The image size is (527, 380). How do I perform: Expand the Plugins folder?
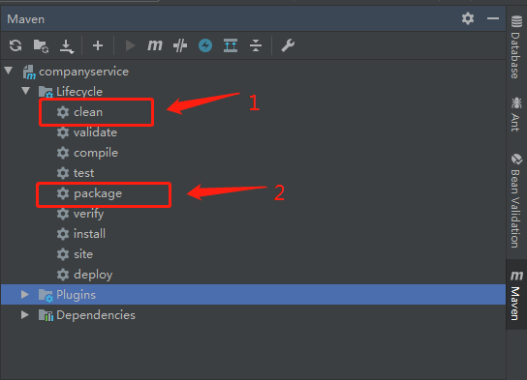coord(25,295)
